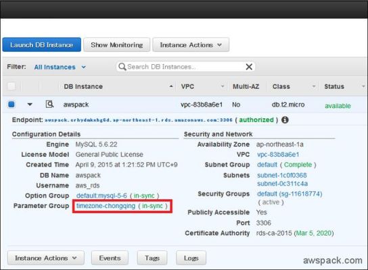This screenshot has height=270, width=368.
Task: Open the Logs tab button
Action: [x=191, y=258]
